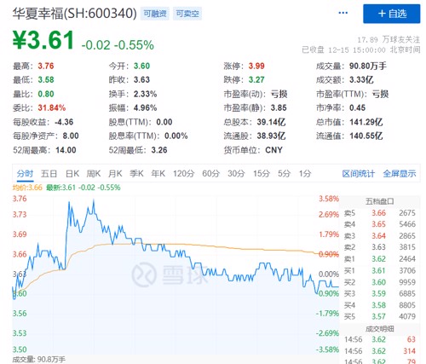This screenshot has height=364, width=426.
Task: Switch to the 周K chart tab
Action: pyautogui.click(x=94, y=173)
